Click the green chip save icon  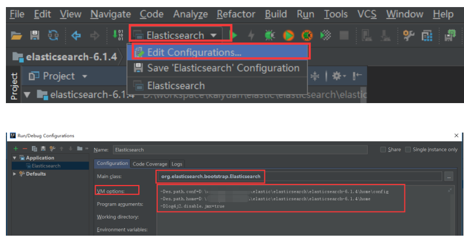coord(450,36)
